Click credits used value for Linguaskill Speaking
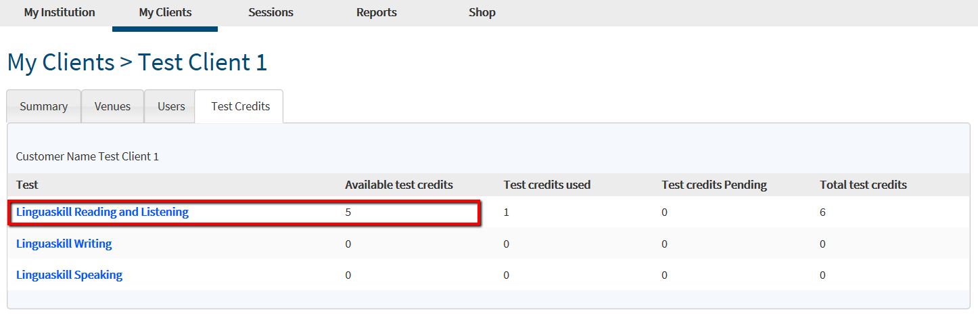This screenshot has width=978, height=316. click(507, 275)
